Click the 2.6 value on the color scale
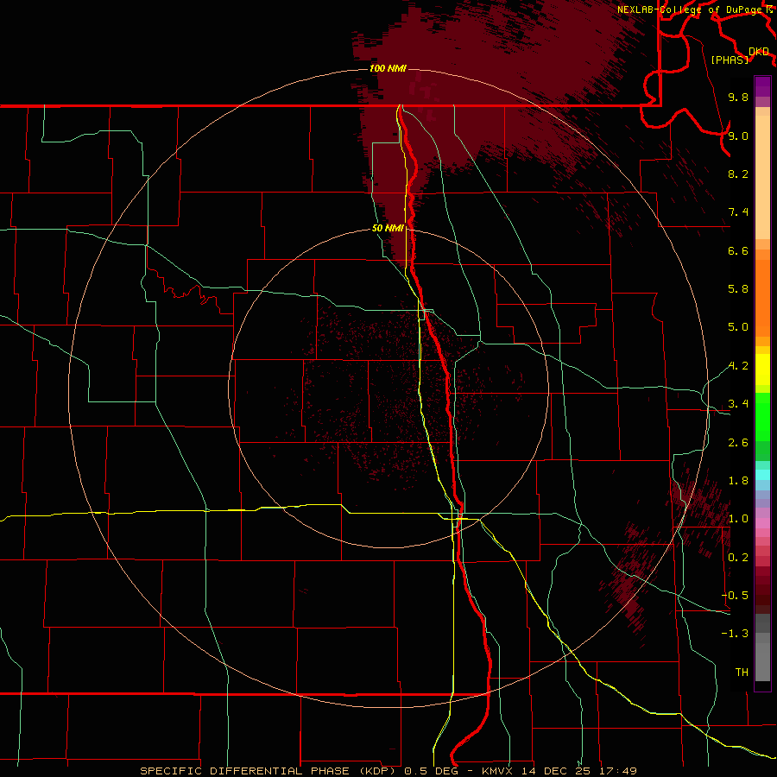The height and width of the screenshot is (777, 777). coord(738,443)
